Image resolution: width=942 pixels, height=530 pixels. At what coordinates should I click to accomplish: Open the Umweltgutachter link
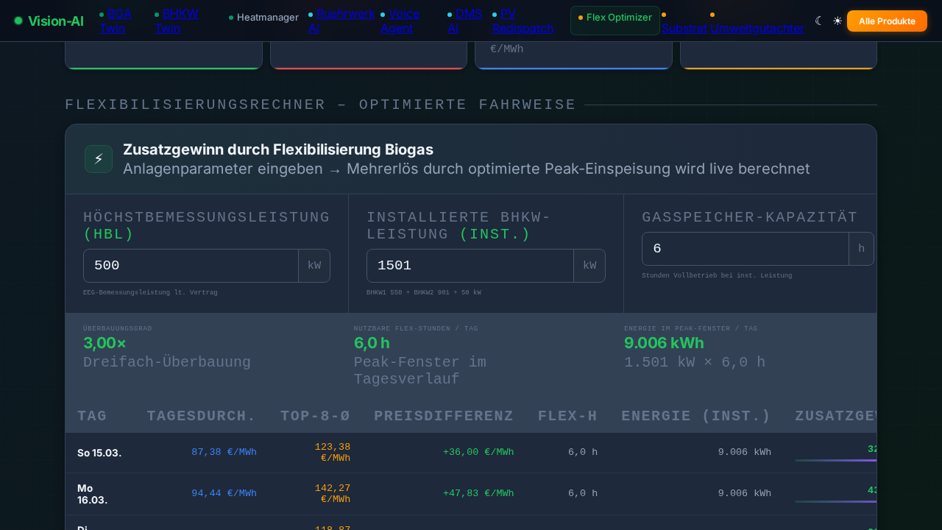(x=757, y=29)
